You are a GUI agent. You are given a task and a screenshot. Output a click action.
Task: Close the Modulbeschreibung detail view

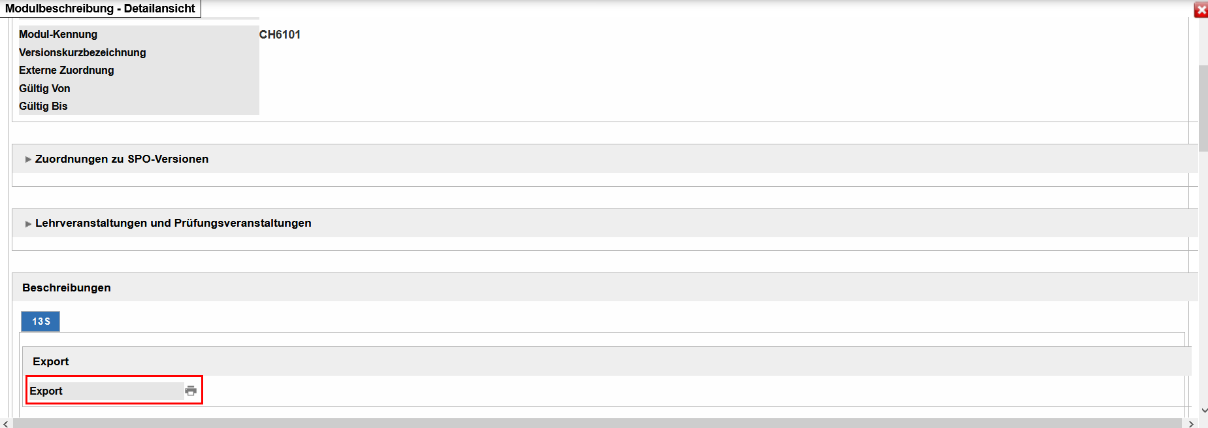pyautogui.click(x=1201, y=10)
